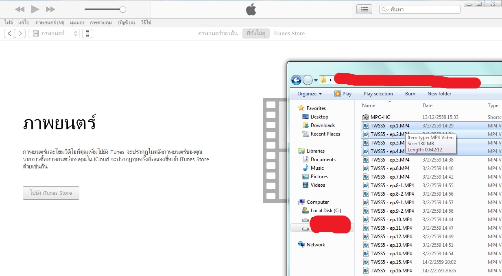Click the iTunes next track button

pos(50,9)
